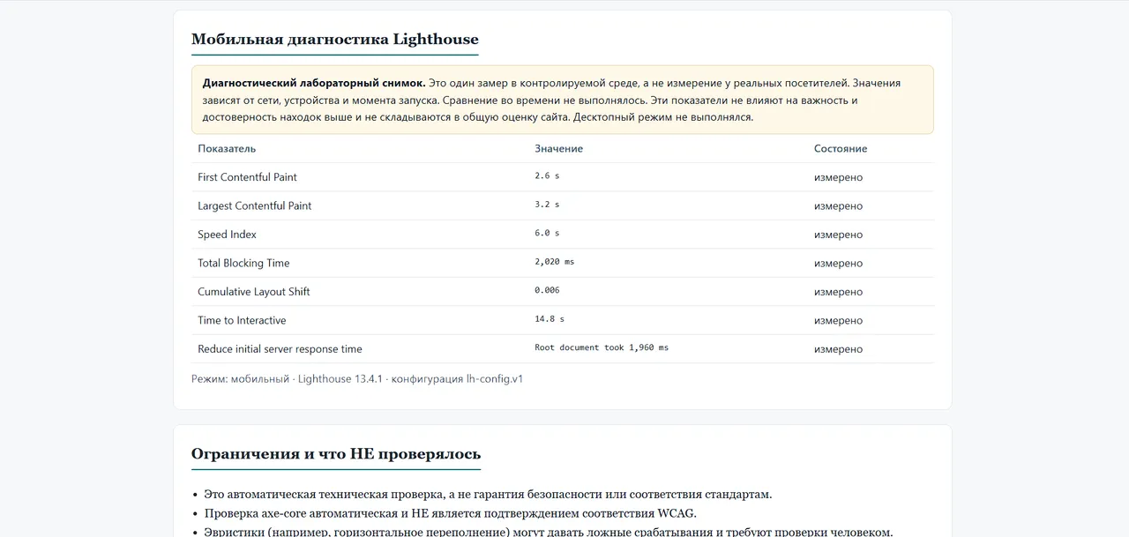
Task: Click the value '14.8 s'
Action: point(550,319)
